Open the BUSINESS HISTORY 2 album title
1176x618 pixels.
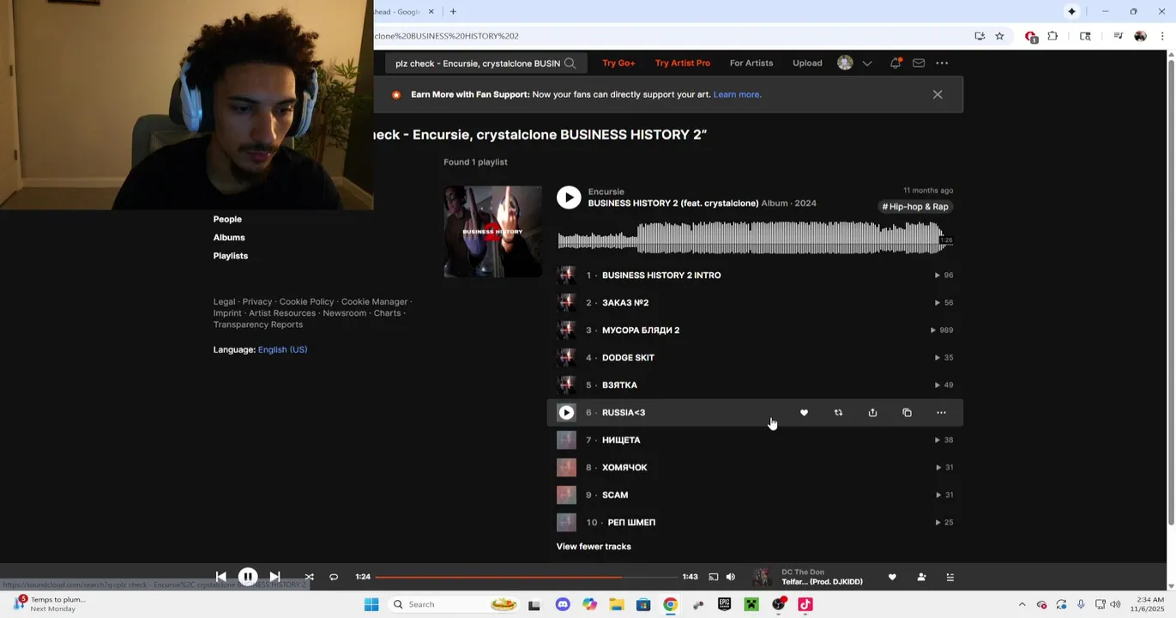[673, 203]
